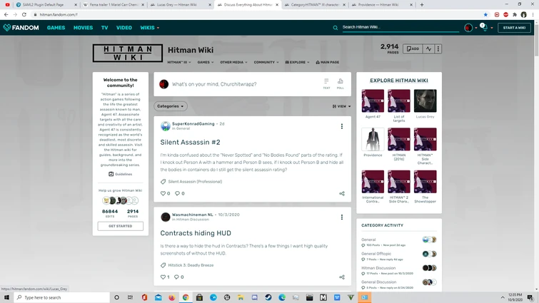Click the Hitstick 3: Deadly Breeze tag

[x=191, y=265]
